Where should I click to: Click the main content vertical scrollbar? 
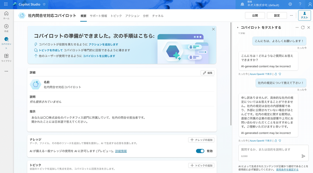231,74
